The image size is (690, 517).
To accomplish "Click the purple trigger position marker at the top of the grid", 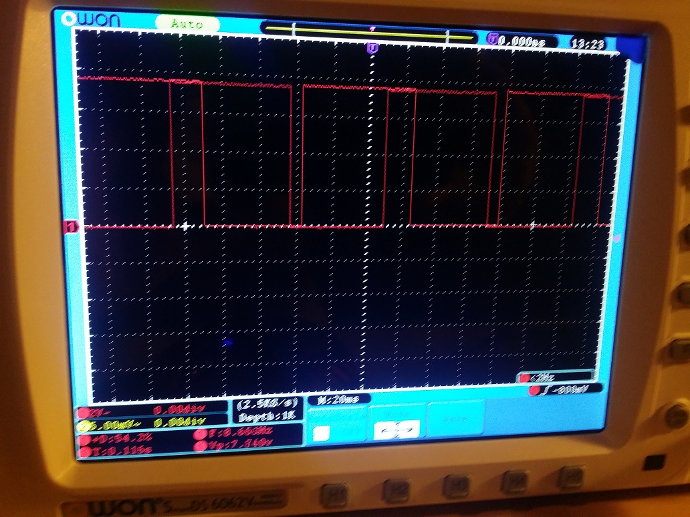I will click(372, 47).
